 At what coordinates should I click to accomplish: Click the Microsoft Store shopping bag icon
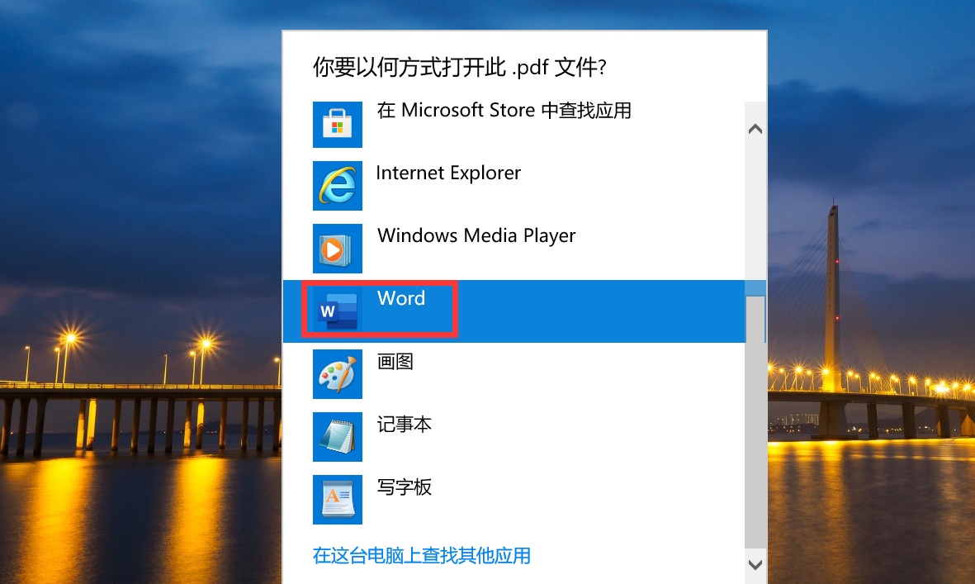click(x=337, y=125)
